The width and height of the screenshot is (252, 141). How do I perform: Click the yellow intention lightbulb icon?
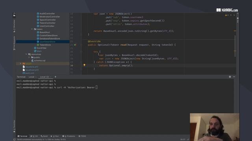point(84,65)
